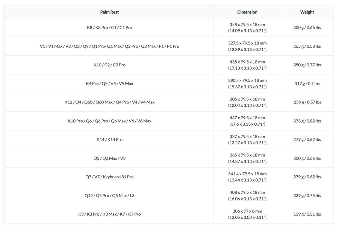339x228 pixels.
Task: Click the V1 / V1 Max / V2 palm rest row
Action: (x=109, y=46)
